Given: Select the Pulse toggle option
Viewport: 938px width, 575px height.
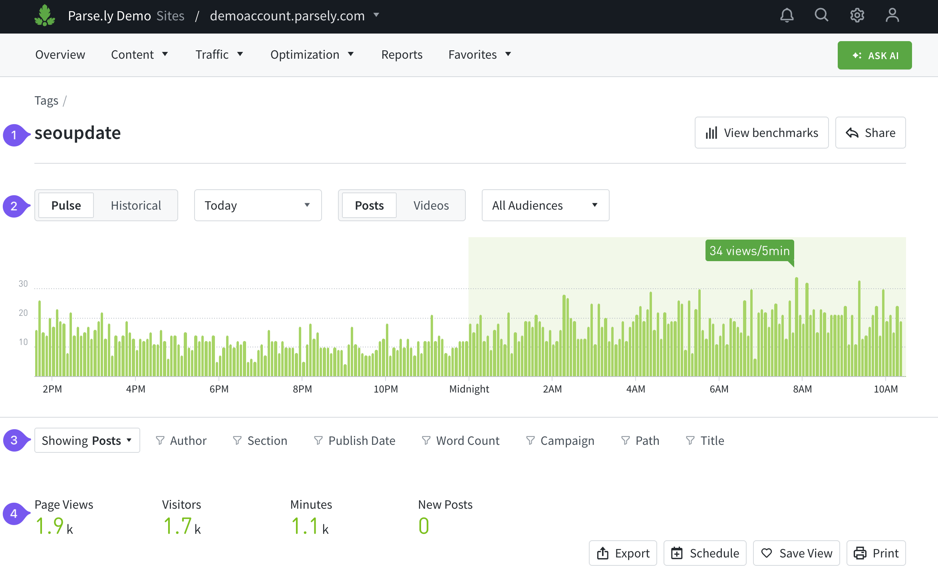Looking at the screenshot, I should tap(66, 205).
